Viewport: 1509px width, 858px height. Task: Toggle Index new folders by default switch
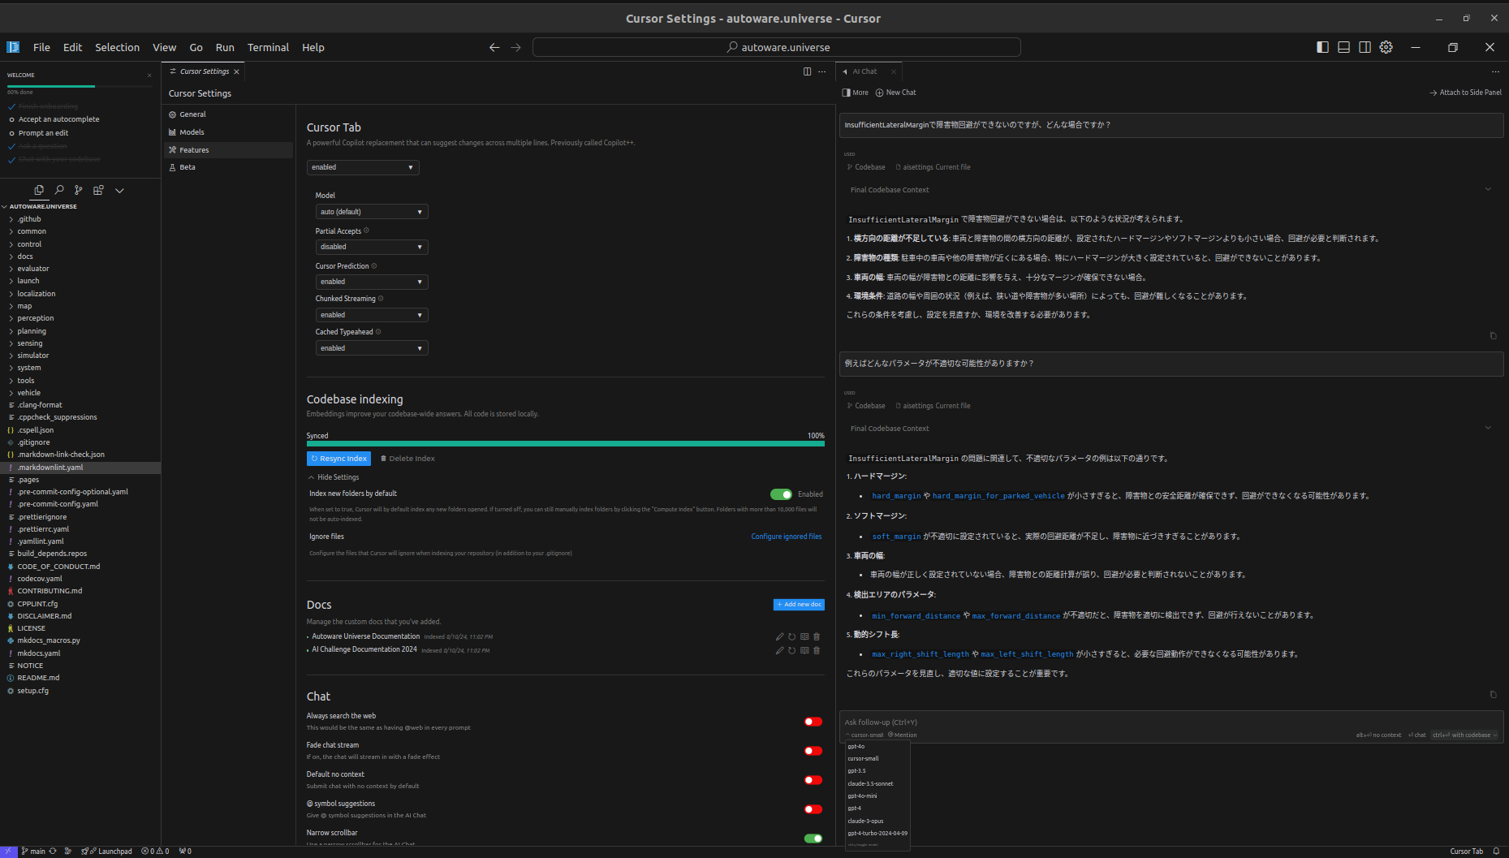click(x=781, y=494)
